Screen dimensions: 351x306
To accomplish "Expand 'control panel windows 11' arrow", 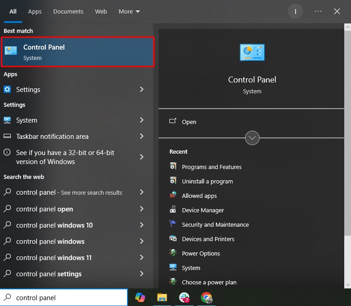I will click(x=141, y=257).
